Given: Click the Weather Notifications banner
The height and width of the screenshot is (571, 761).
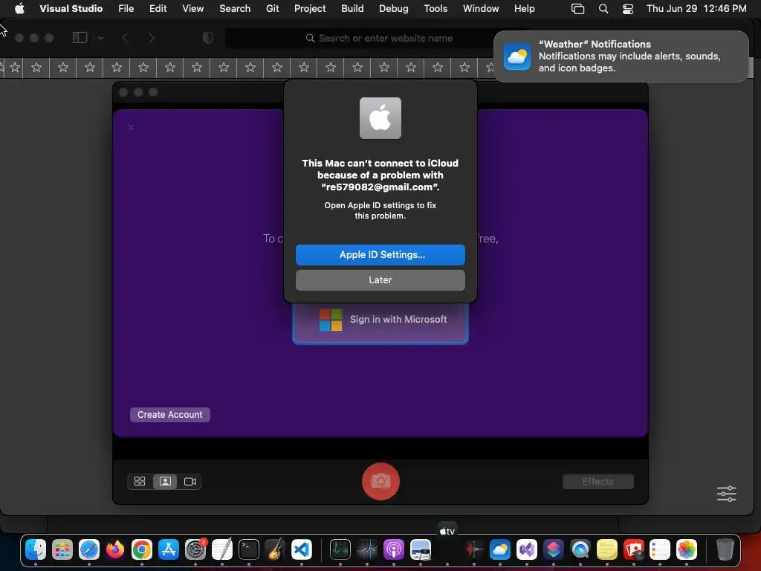Looking at the screenshot, I should coord(621,57).
